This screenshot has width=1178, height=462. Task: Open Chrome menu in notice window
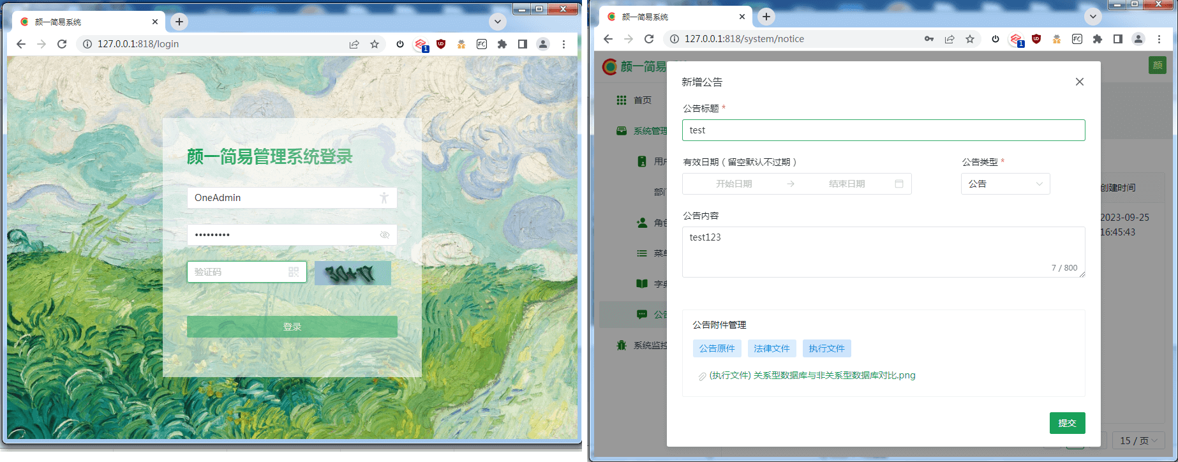1159,39
